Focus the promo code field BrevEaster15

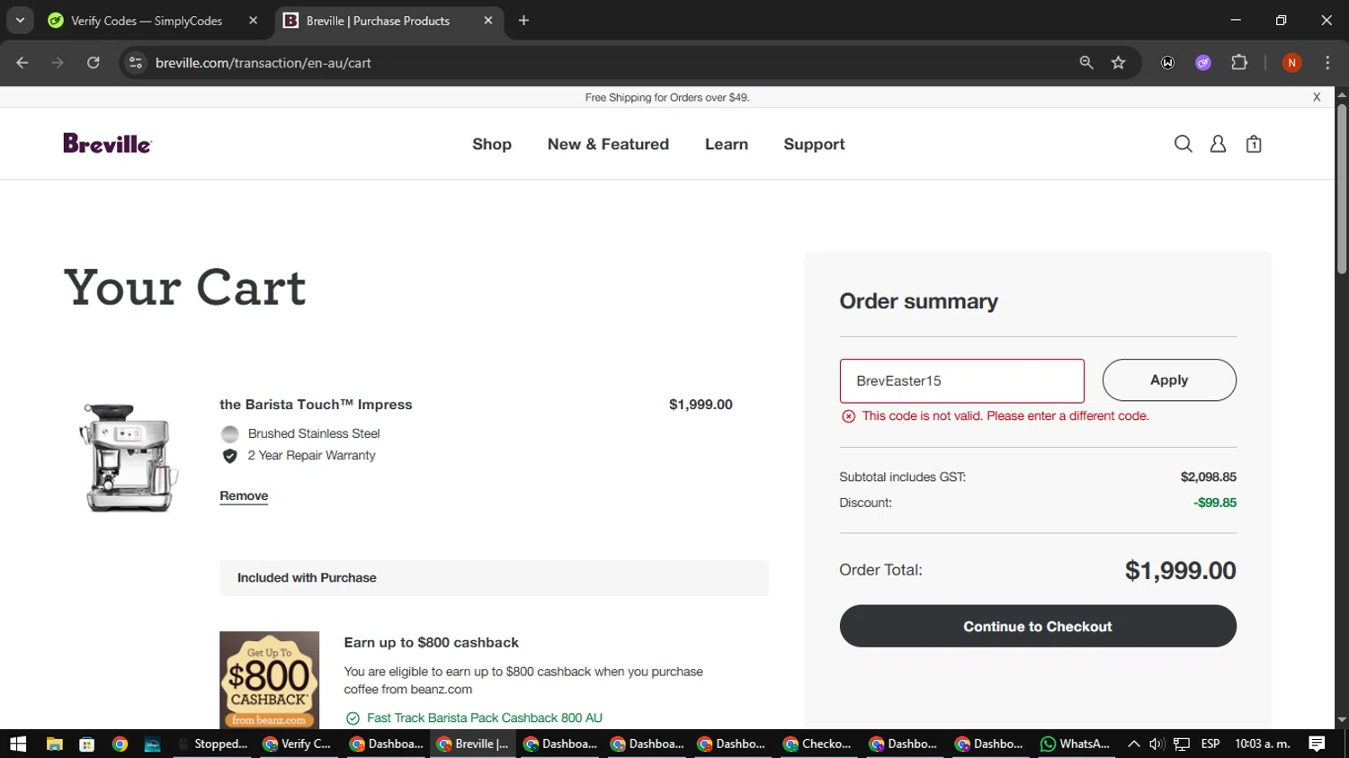tap(961, 381)
